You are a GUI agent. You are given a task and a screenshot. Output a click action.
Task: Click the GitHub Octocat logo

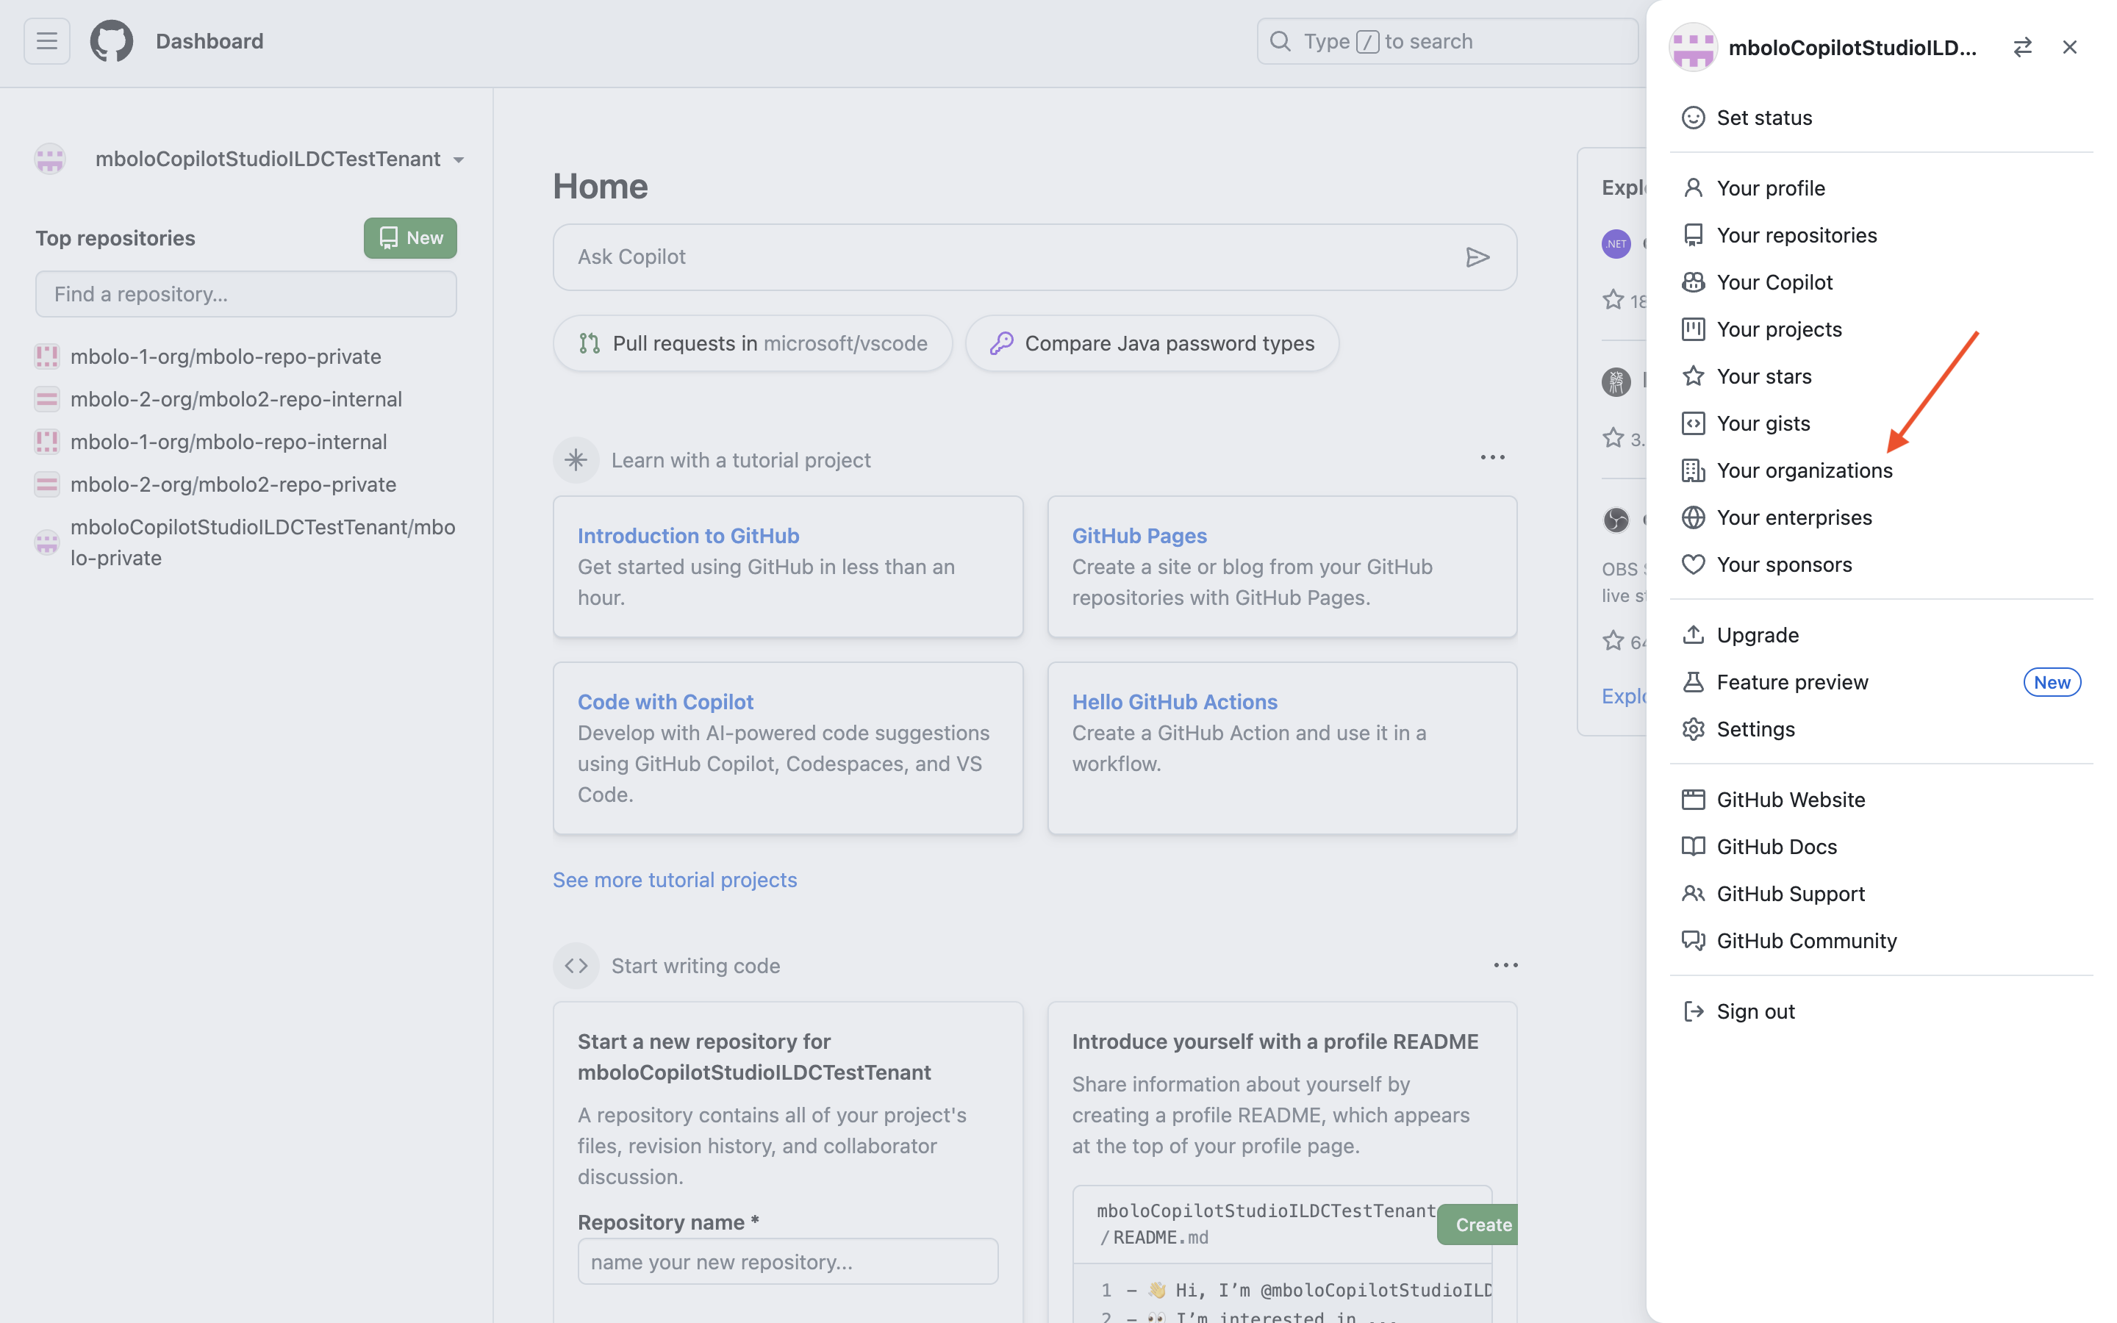point(111,40)
